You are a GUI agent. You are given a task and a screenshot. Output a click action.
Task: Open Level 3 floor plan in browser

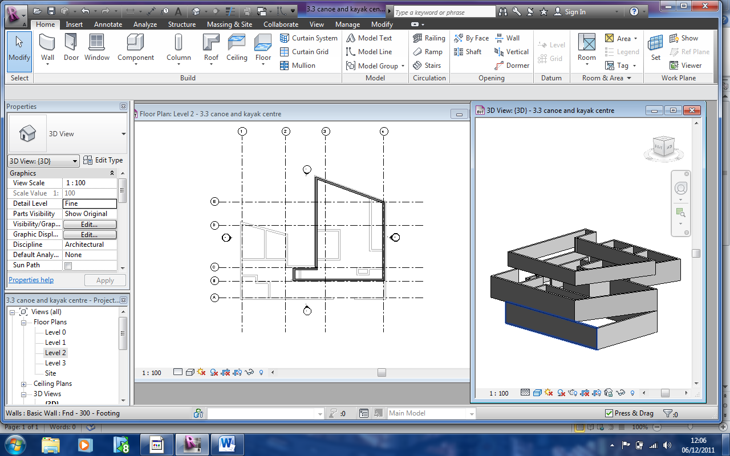[x=55, y=363]
